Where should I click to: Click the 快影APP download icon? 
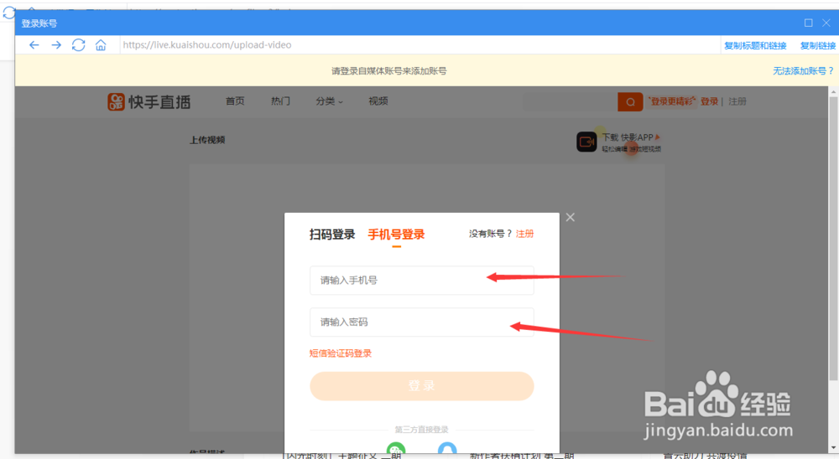coord(586,142)
